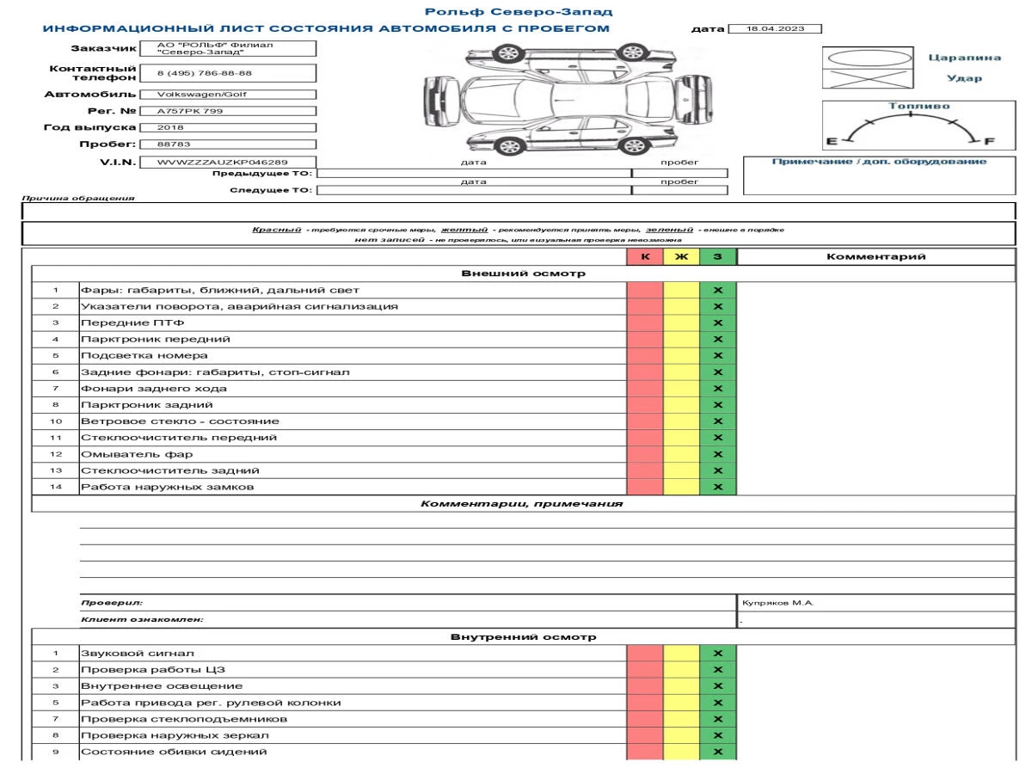
Task: Click the yellow cell for Подсветка номера
Action: tap(681, 355)
